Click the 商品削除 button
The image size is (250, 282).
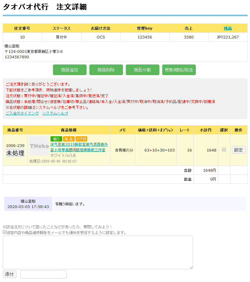pos(106,70)
